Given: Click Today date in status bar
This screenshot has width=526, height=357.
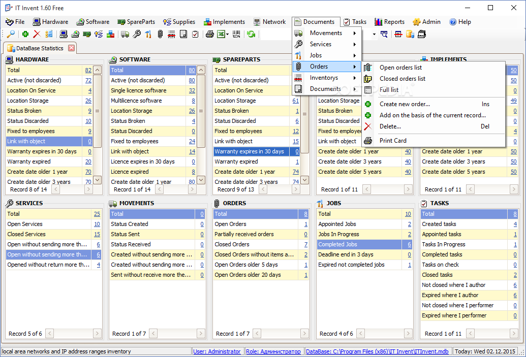Looking at the screenshot, I should click(x=485, y=351).
